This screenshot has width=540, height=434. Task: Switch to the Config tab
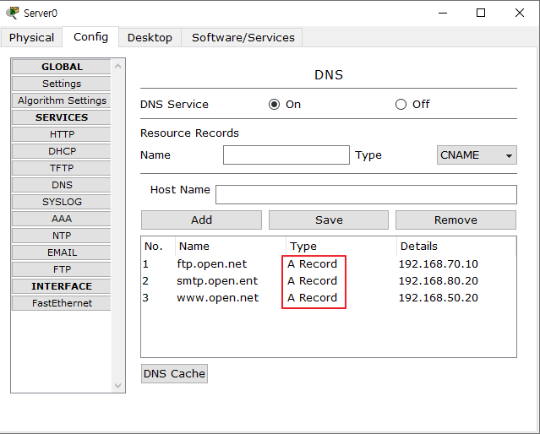[x=90, y=37]
